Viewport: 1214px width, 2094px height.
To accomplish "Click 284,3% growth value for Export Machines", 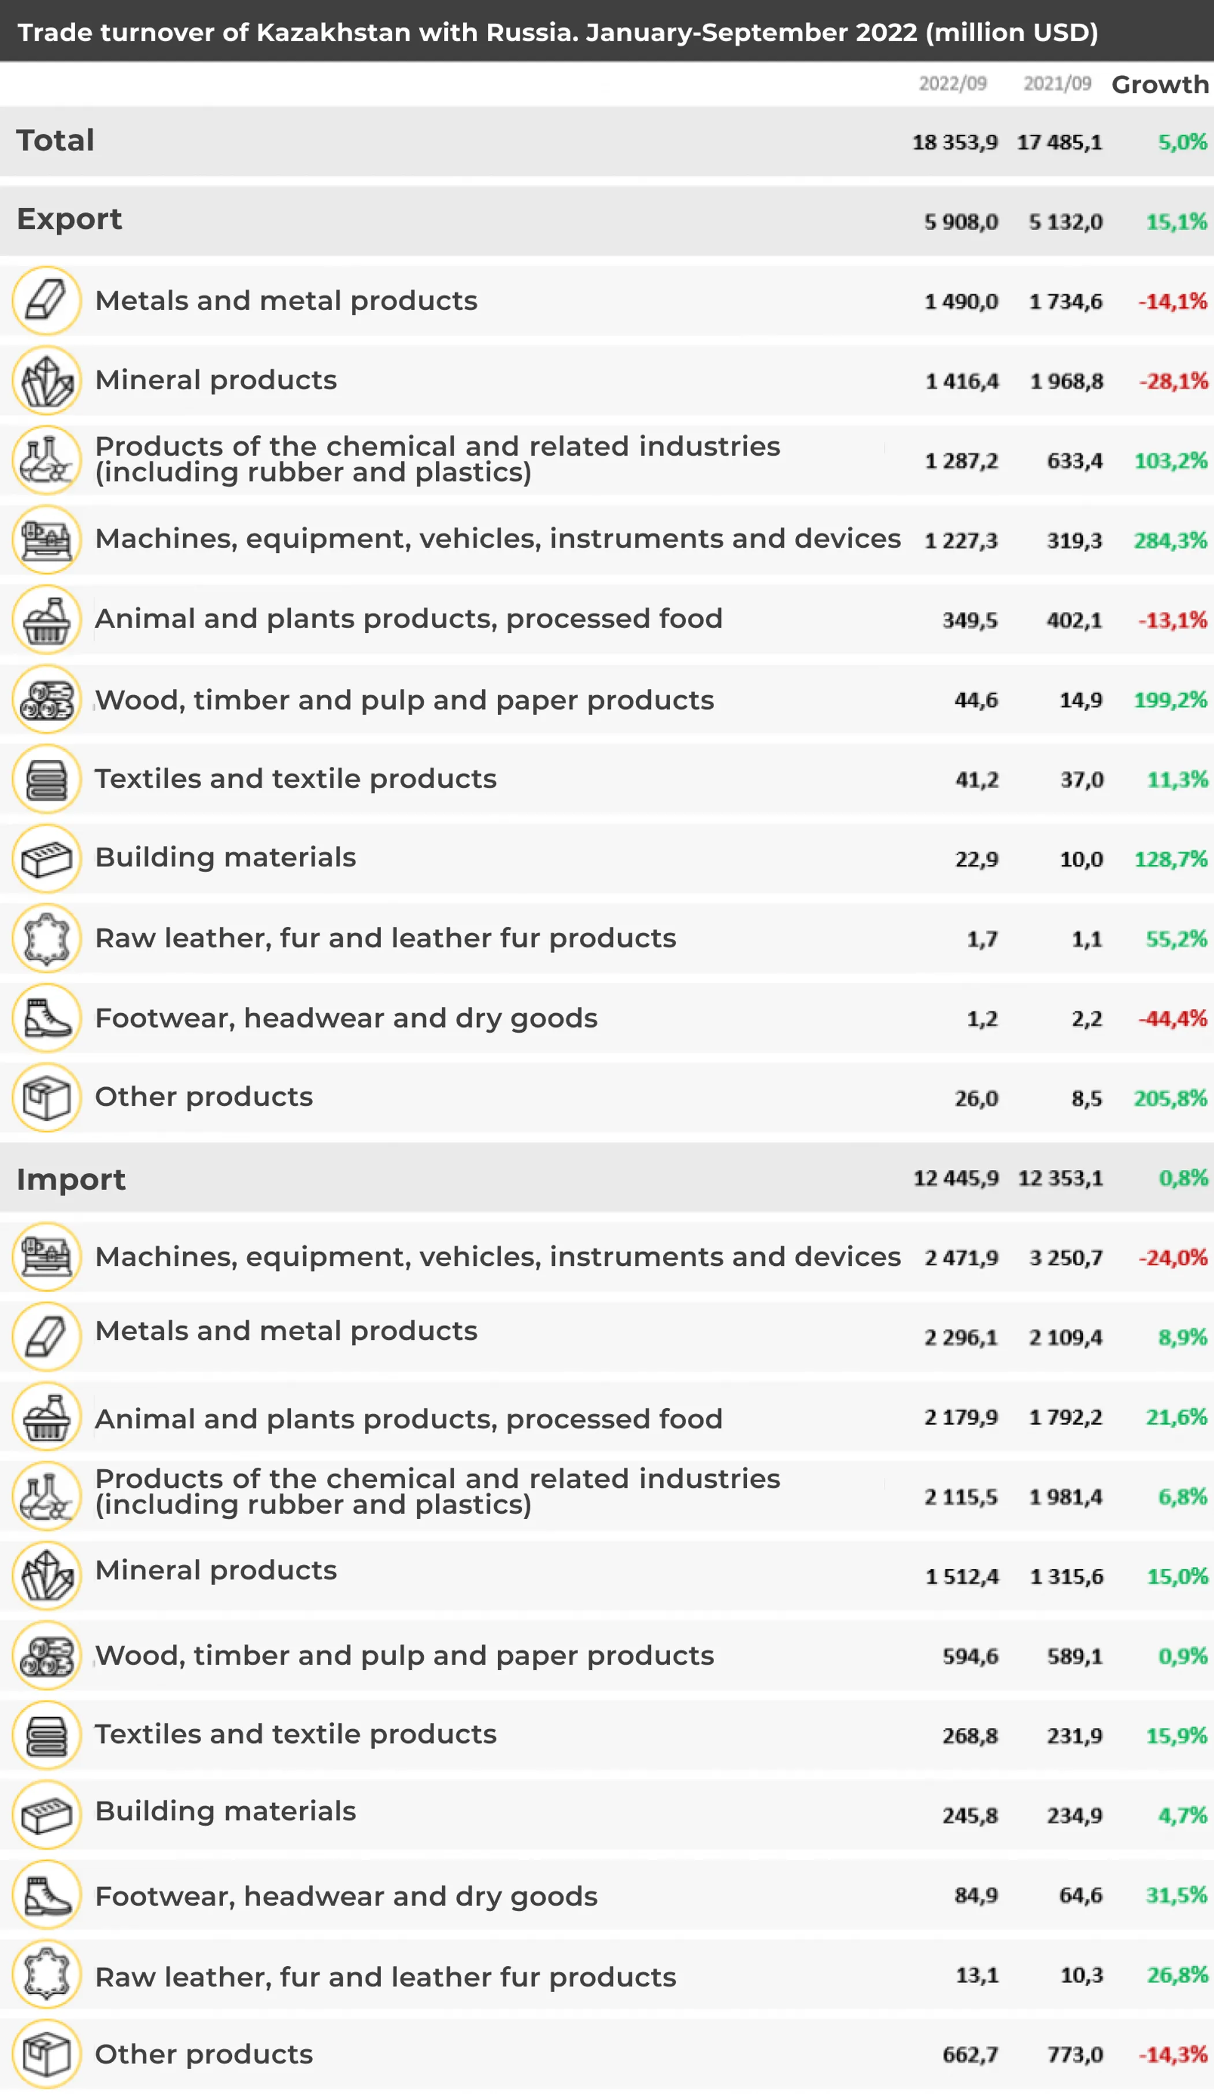I will click(1170, 541).
